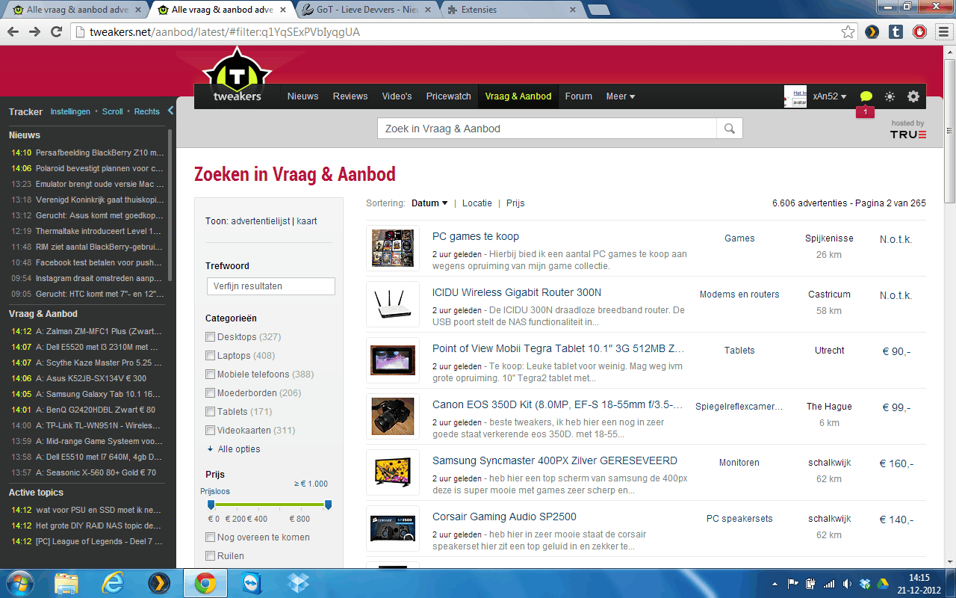This screenshot has height=598, width=956.
Task: Open Tracker Instellingen link
Action: point(70,111)
